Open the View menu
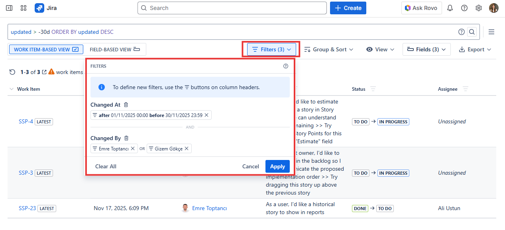 coord(380,49)
